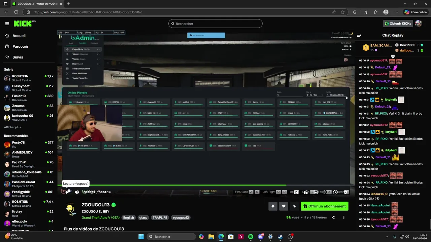Click the sparkle icon next to the heart

point(295,206)
